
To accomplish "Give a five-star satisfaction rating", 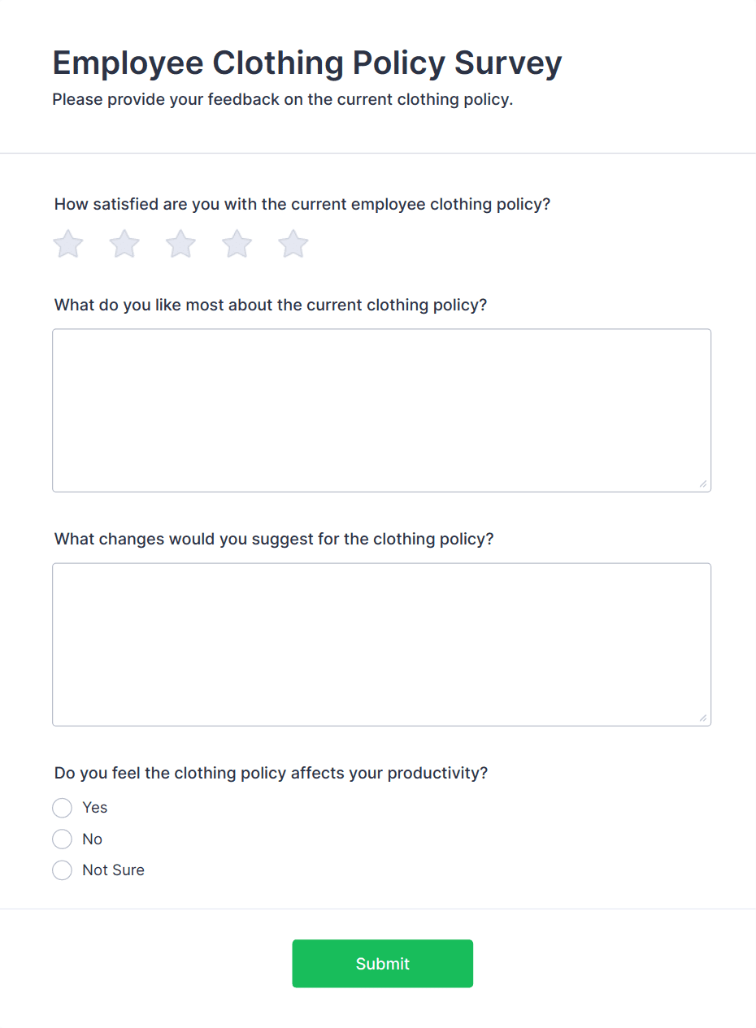I will tap(293, 244).
